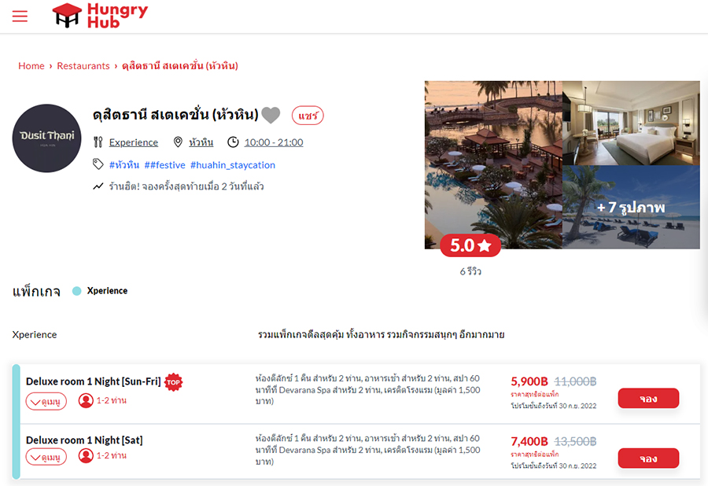
Task: Go to Restaurants in the breadcrumb
Action: [x=83, y=66]
